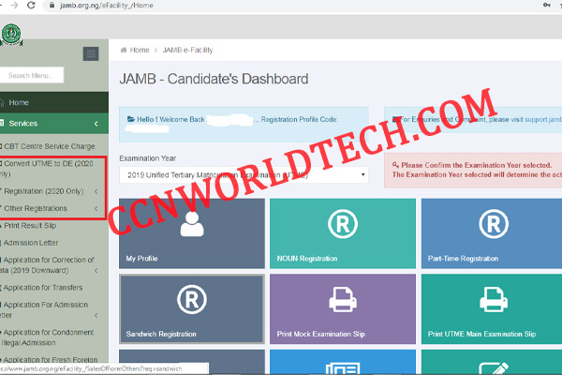Viewport: 562px width, 375px height.
Task: Open Print UTME Main Examination Slip tile
Action: pyautogui.click(x=492, y=309)
